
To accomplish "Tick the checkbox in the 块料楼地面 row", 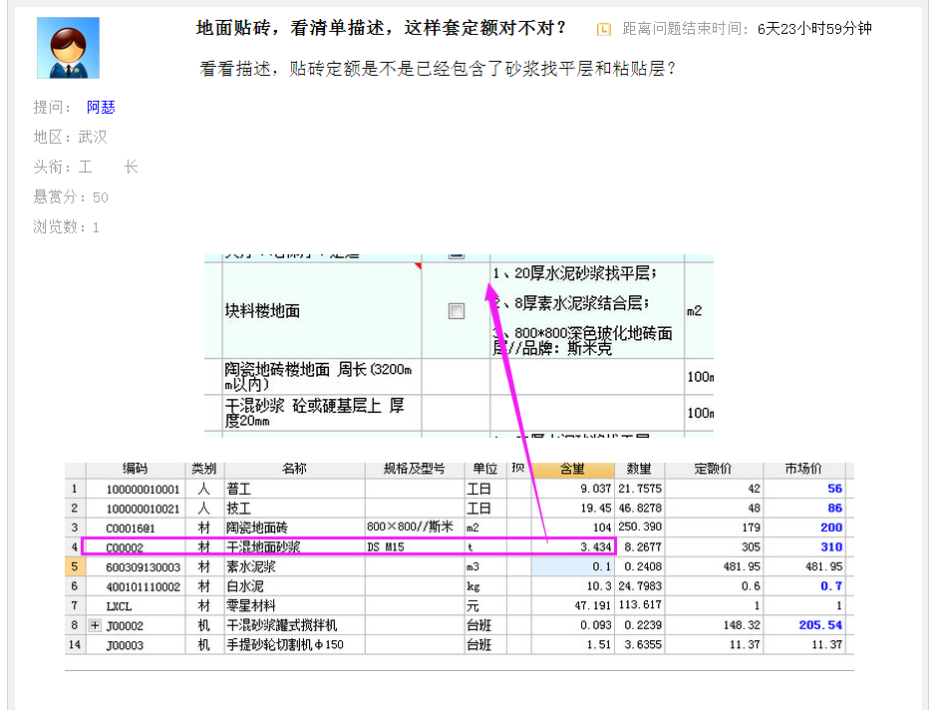I will click(457, 311).
